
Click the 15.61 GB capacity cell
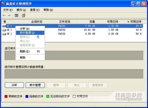click(89, 30)
